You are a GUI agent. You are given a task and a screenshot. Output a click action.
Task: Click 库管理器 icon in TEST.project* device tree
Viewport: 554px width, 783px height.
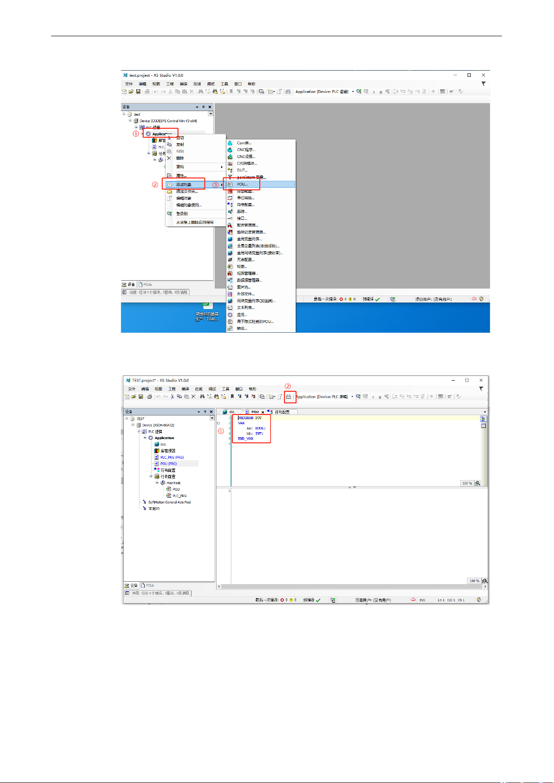157,451
